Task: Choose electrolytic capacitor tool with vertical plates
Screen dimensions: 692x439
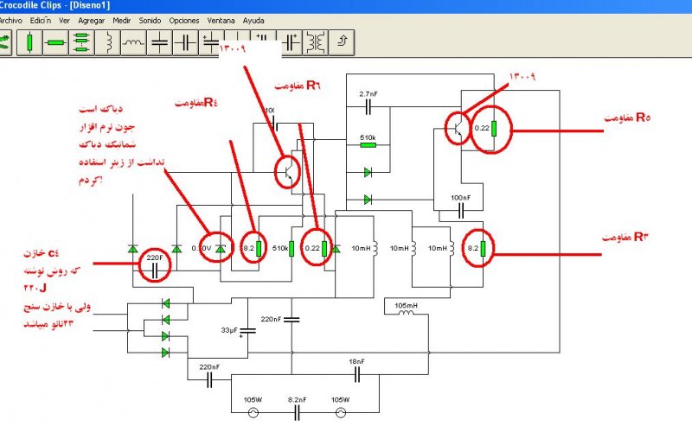Action: coord(291,42)
